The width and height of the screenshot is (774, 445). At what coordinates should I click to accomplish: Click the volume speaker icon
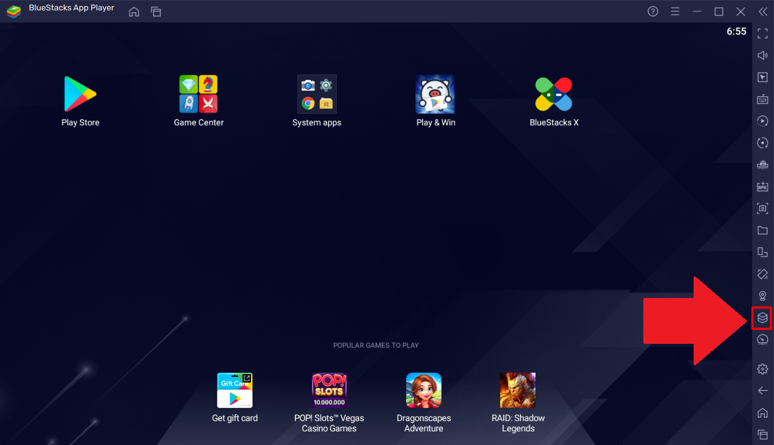[x=763, y=56]
